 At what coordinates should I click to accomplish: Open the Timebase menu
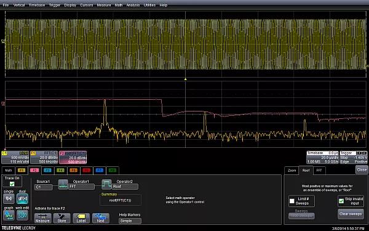[37, 5]
